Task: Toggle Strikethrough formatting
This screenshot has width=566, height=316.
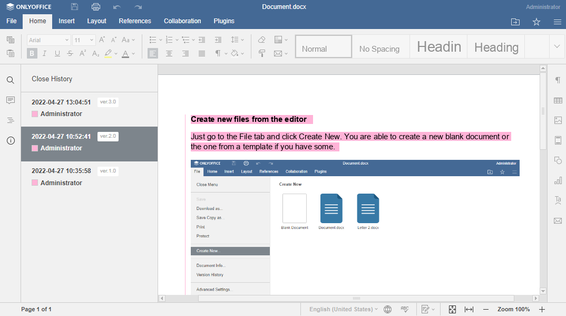Action: coord(70,53)
